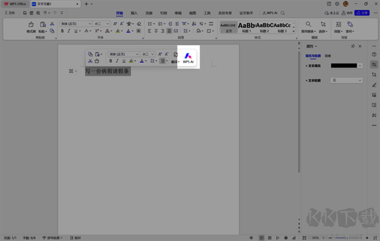380x241 pixels.
Task: Increase paragraph indent in ribbon
Action: pos(177,24)
